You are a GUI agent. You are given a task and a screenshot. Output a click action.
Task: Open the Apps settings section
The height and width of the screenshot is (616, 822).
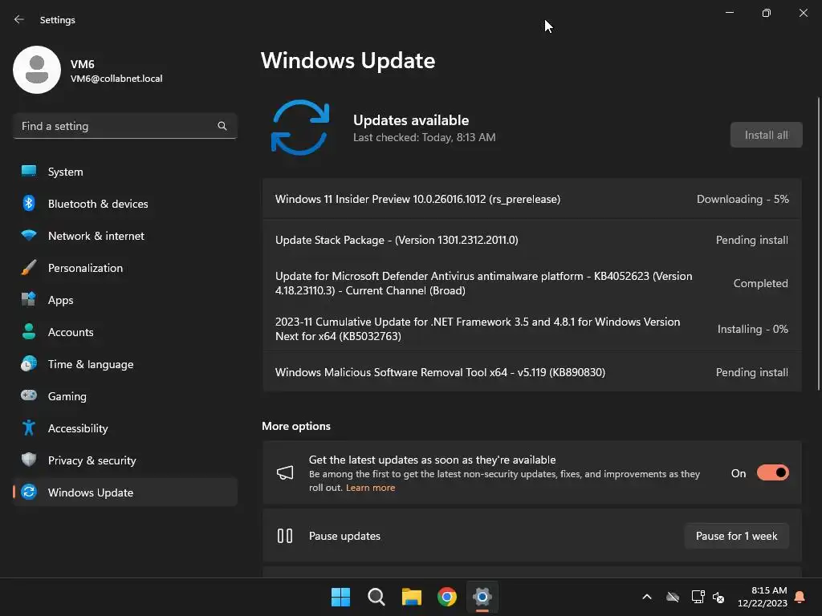[x=125, y=300]
